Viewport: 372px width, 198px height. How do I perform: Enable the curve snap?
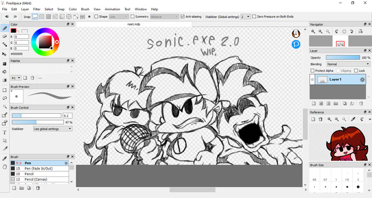[x=76, y=16]
